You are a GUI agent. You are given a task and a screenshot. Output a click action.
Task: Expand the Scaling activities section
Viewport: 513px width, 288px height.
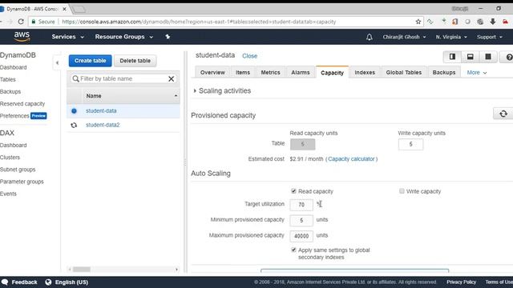[223, 90]
